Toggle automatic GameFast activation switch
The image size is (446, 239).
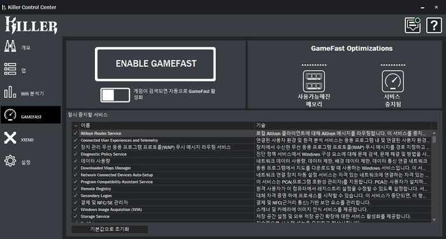[115, 95]
